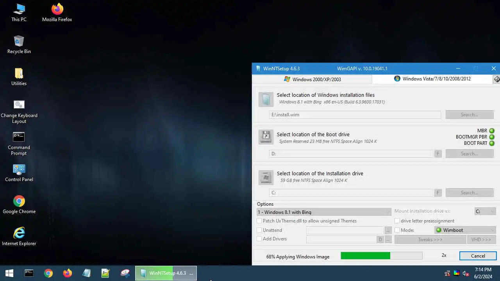
Task: Click Firefox icon in the taskbar
Action: [68, 273]
